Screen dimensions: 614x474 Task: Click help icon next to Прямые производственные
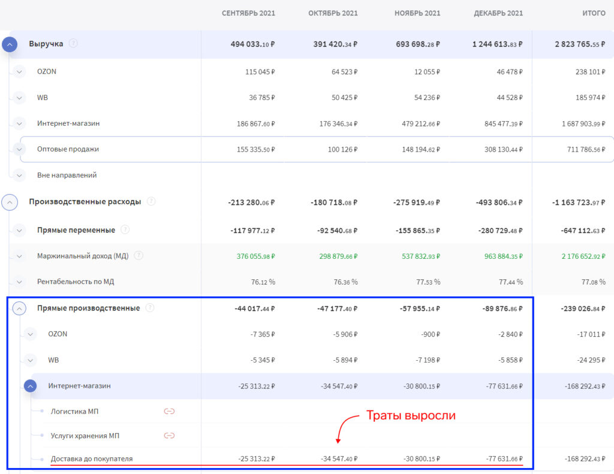(x=150, y=308)
